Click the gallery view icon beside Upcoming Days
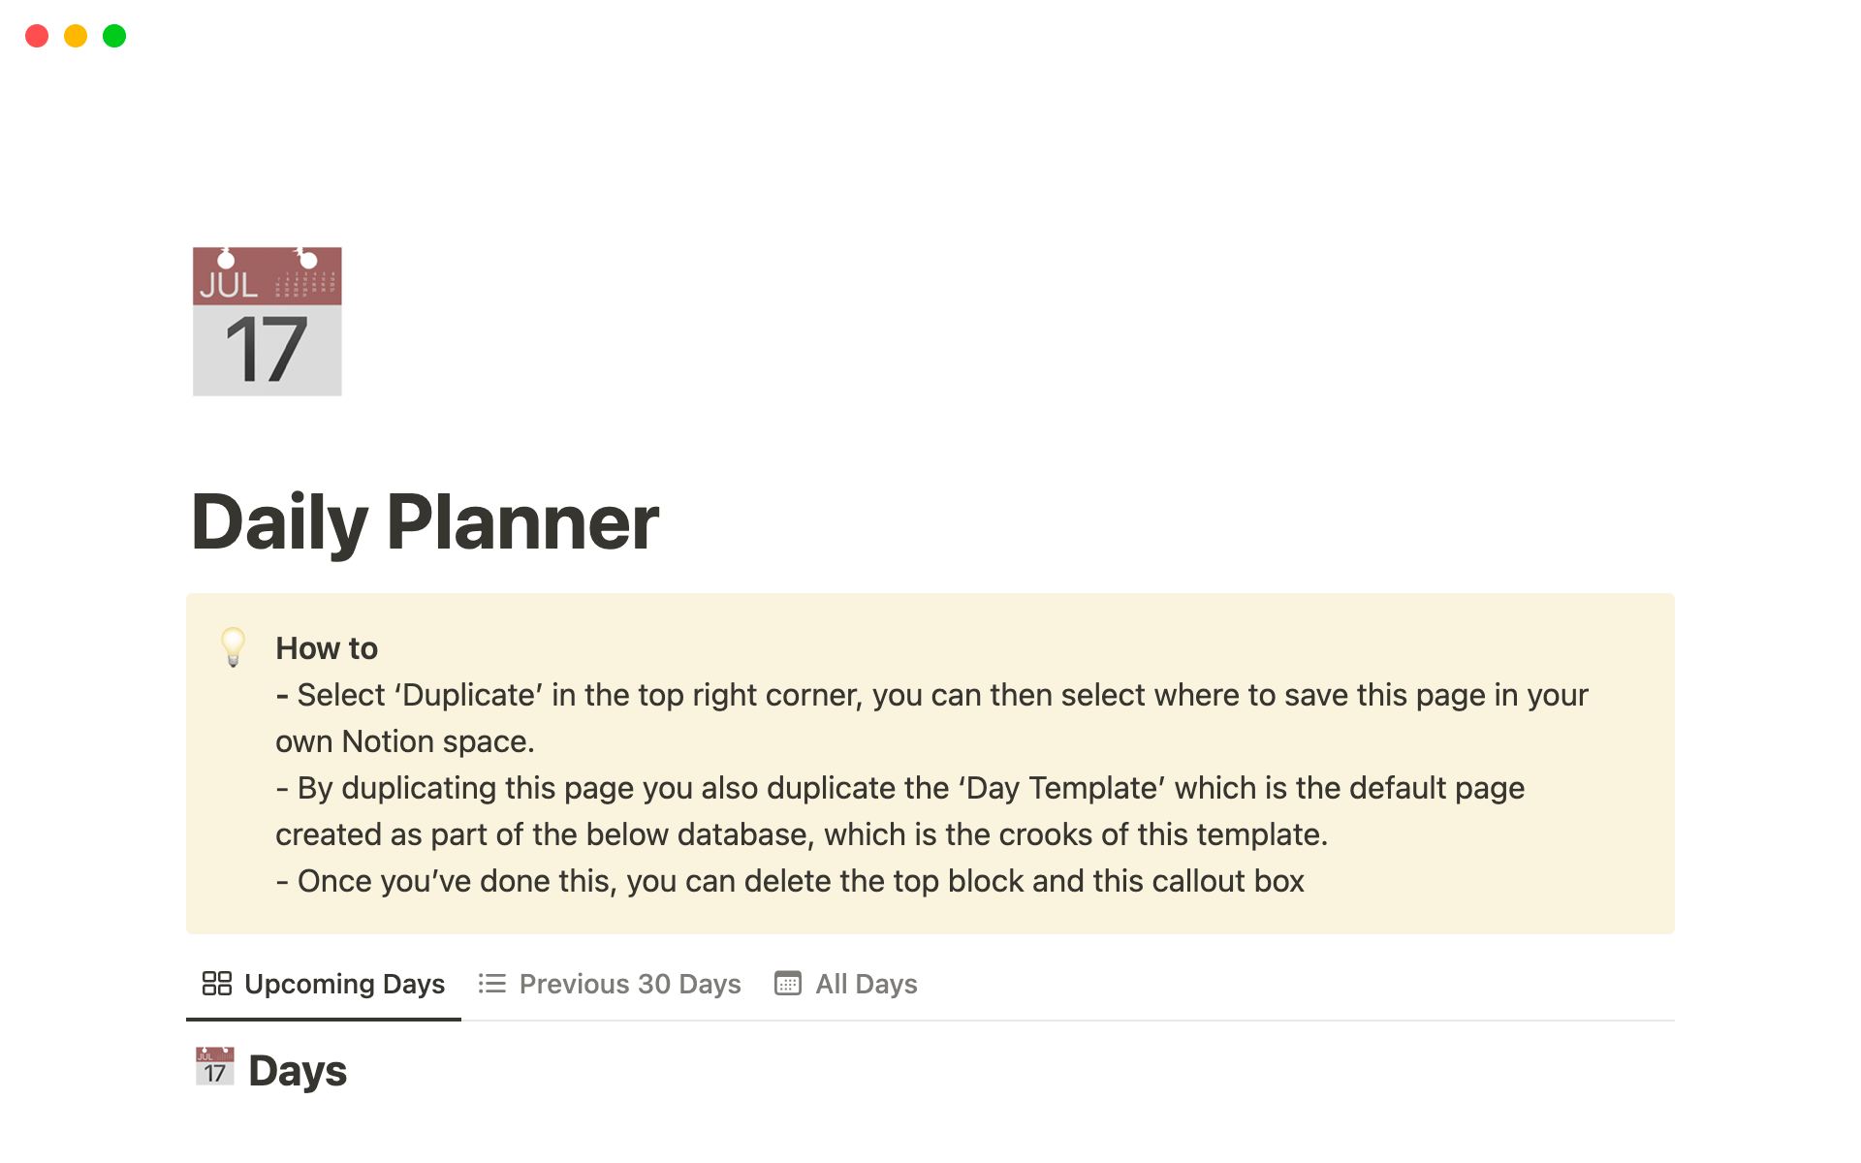Viewport: 1861px width, 1163px height. (216, 984)
